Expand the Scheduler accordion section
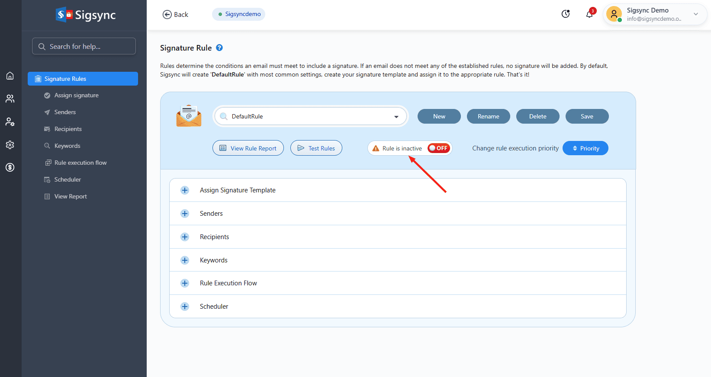 [185, 307]
